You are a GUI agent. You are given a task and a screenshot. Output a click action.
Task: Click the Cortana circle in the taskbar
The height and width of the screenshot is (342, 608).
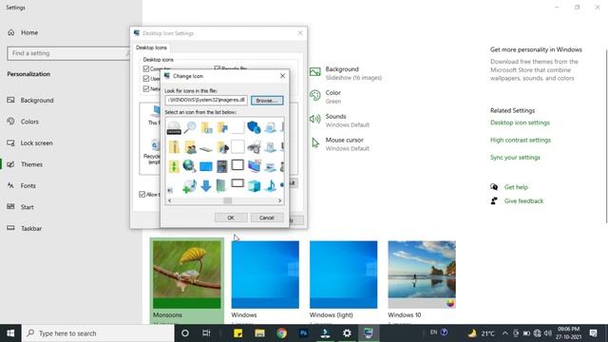coord(185,333)
